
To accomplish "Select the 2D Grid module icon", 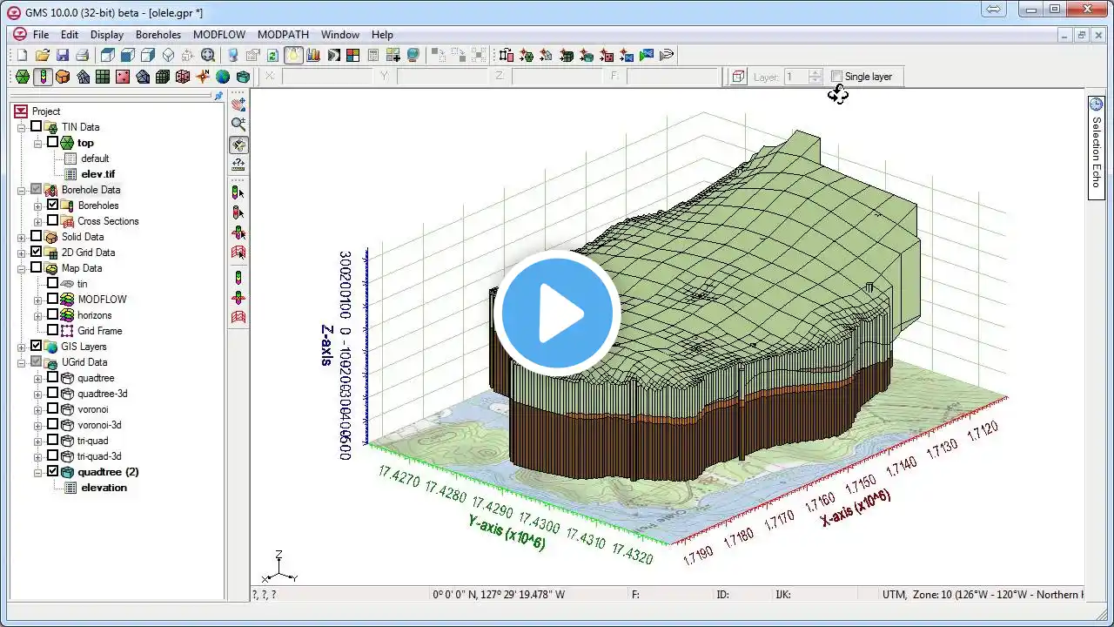I will [103, 77].
